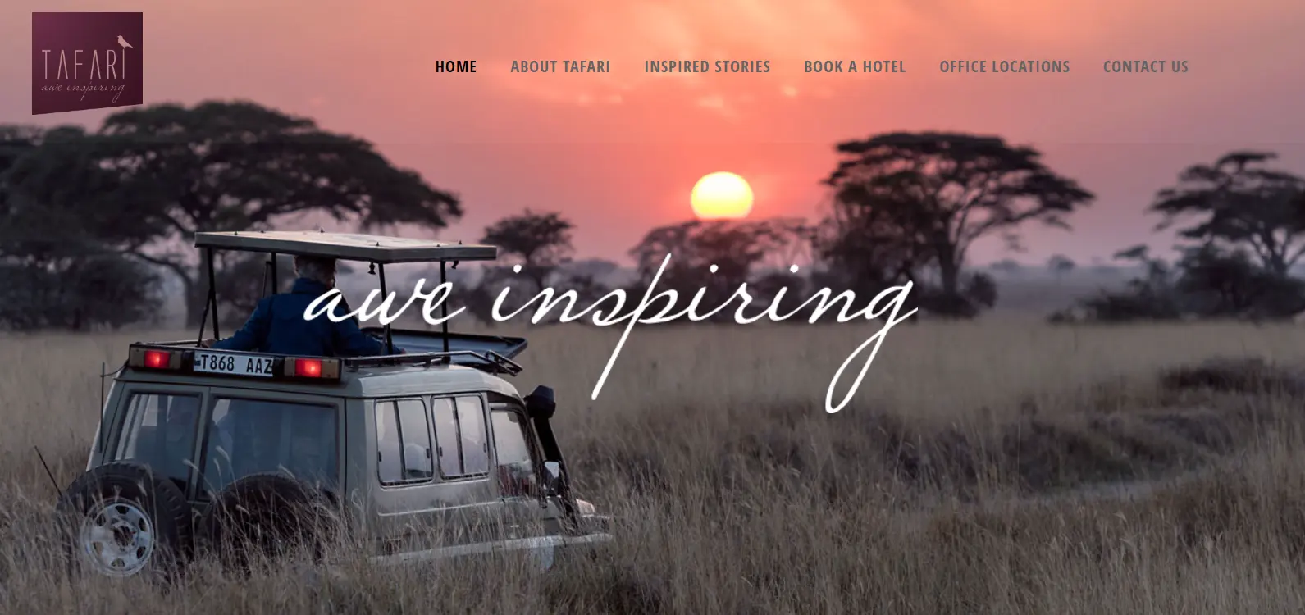Click the small bird icon on the logo

tap(124, 41)
